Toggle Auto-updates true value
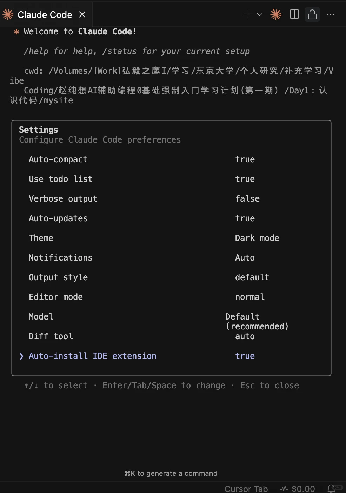This screenshot has width=346, height=493. [x=245, y=218]
